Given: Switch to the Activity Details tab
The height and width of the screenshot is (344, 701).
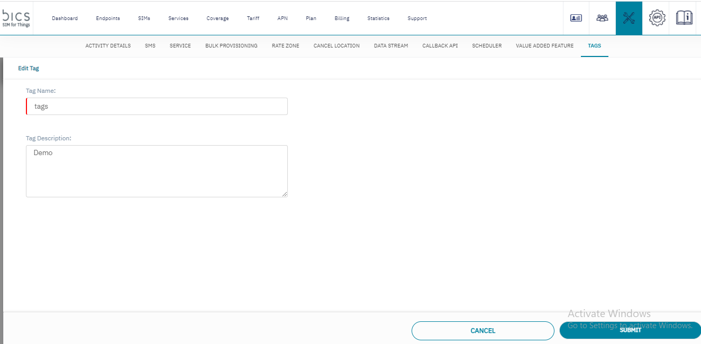Looking at the screenshot, I should click(108, 46).
